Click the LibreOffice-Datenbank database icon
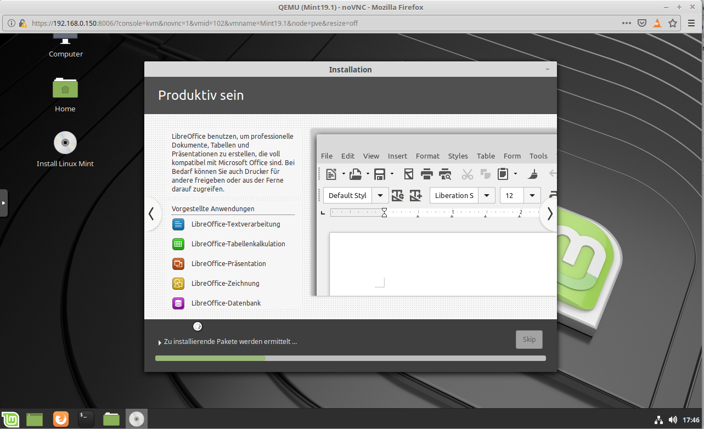This screenshot has height=429, width=704. click(x=178, y=303)
